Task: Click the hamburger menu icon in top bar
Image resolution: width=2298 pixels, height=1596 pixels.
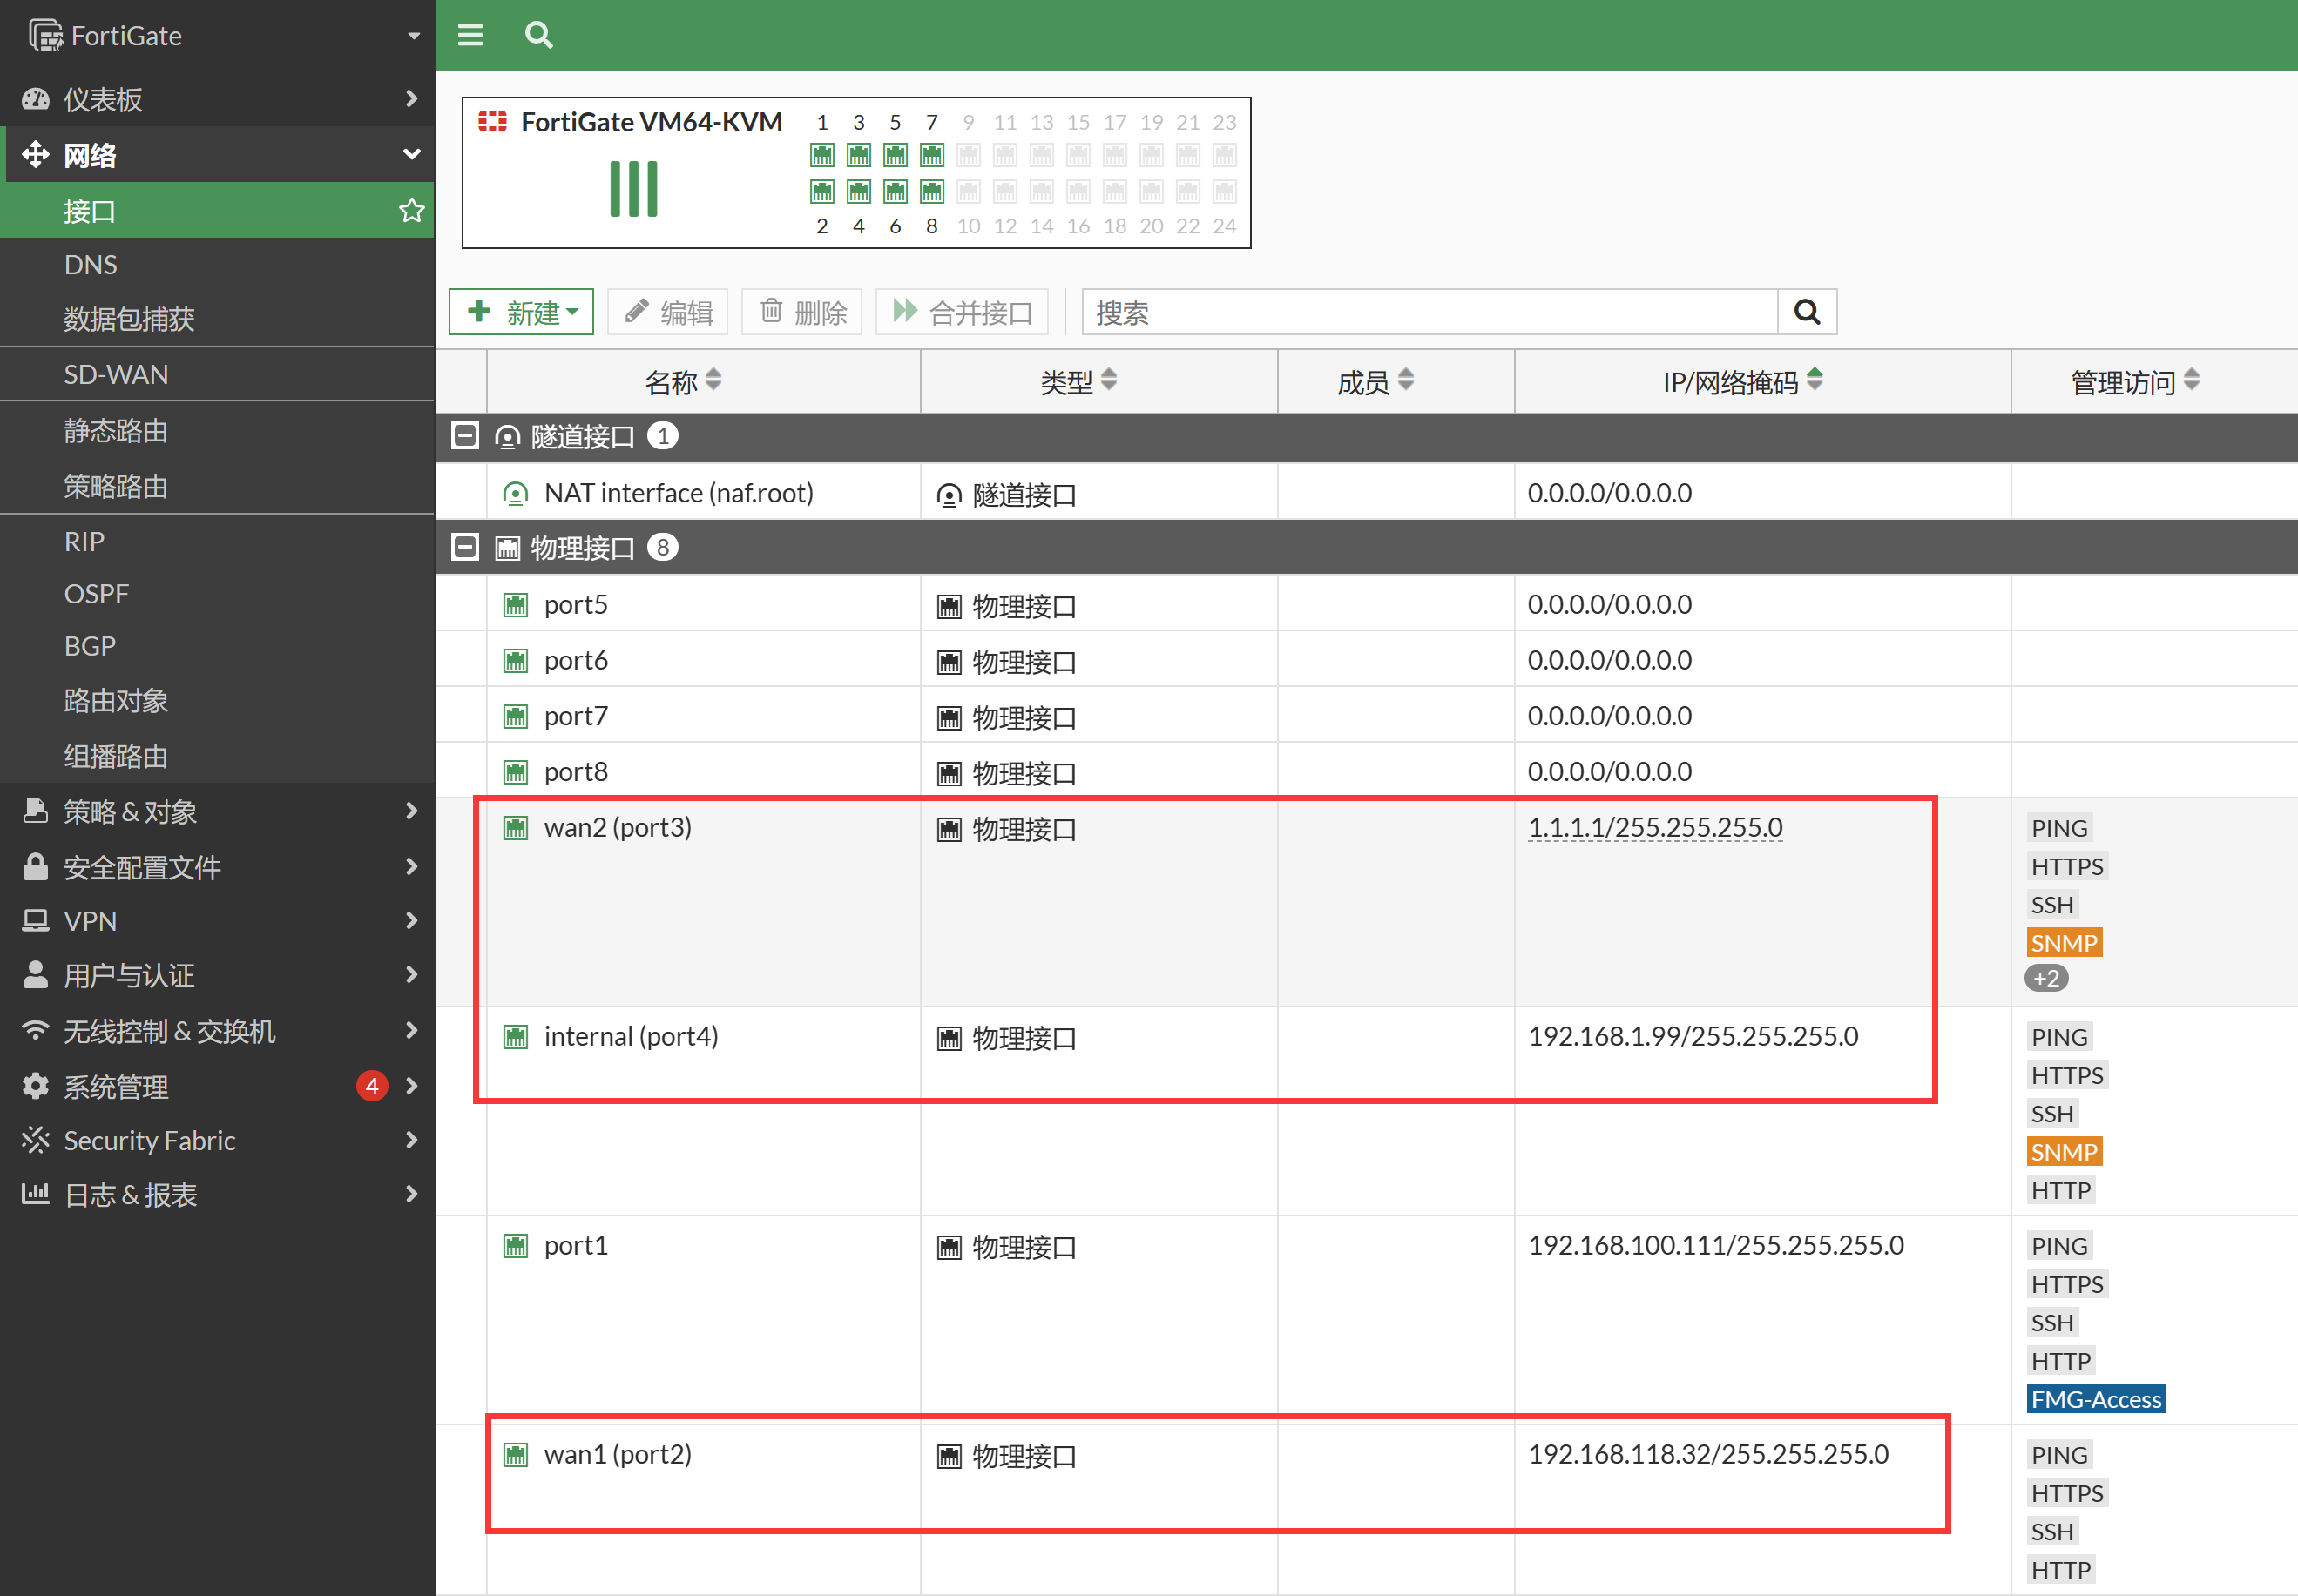Action: coord(470,35)
